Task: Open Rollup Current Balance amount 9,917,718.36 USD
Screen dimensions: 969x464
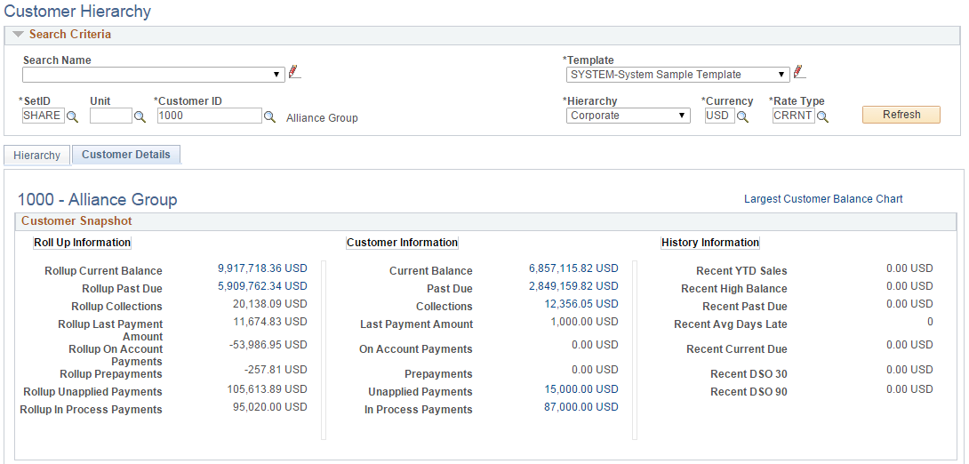Action: click(x=262, y=268)
